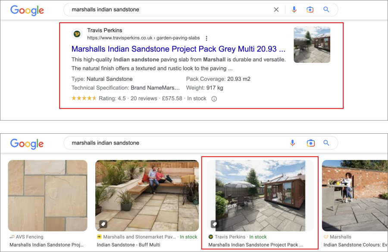Image resolution: width=388 pixels, height=252 pixels.
Task: Clear the query in the top search box
Action: point(276,9)
